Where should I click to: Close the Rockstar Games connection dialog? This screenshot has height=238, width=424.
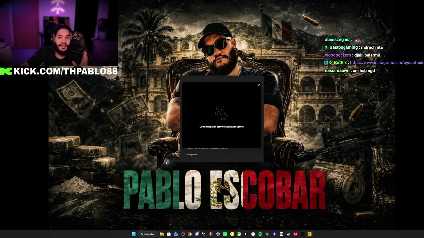point(259,85)
